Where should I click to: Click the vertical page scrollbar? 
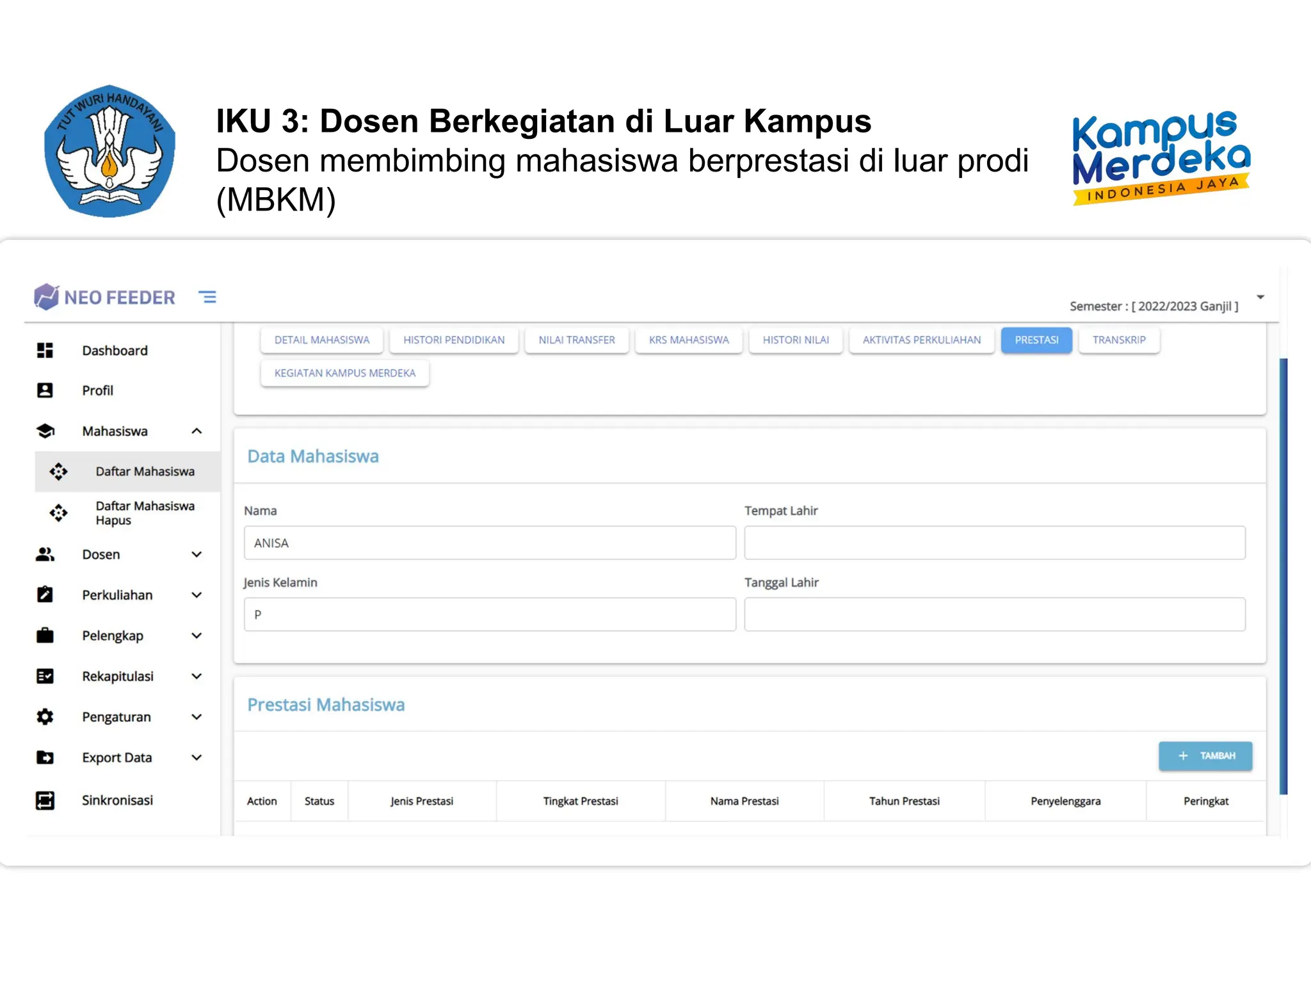[x=1283, y=576]
